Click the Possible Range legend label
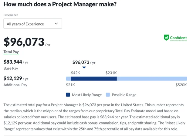The height and width of the screenshot is (136, 193). [x=124, y=95]
